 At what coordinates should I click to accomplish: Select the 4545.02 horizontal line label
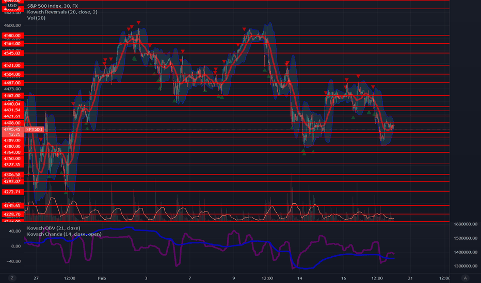tap(12, 53)
